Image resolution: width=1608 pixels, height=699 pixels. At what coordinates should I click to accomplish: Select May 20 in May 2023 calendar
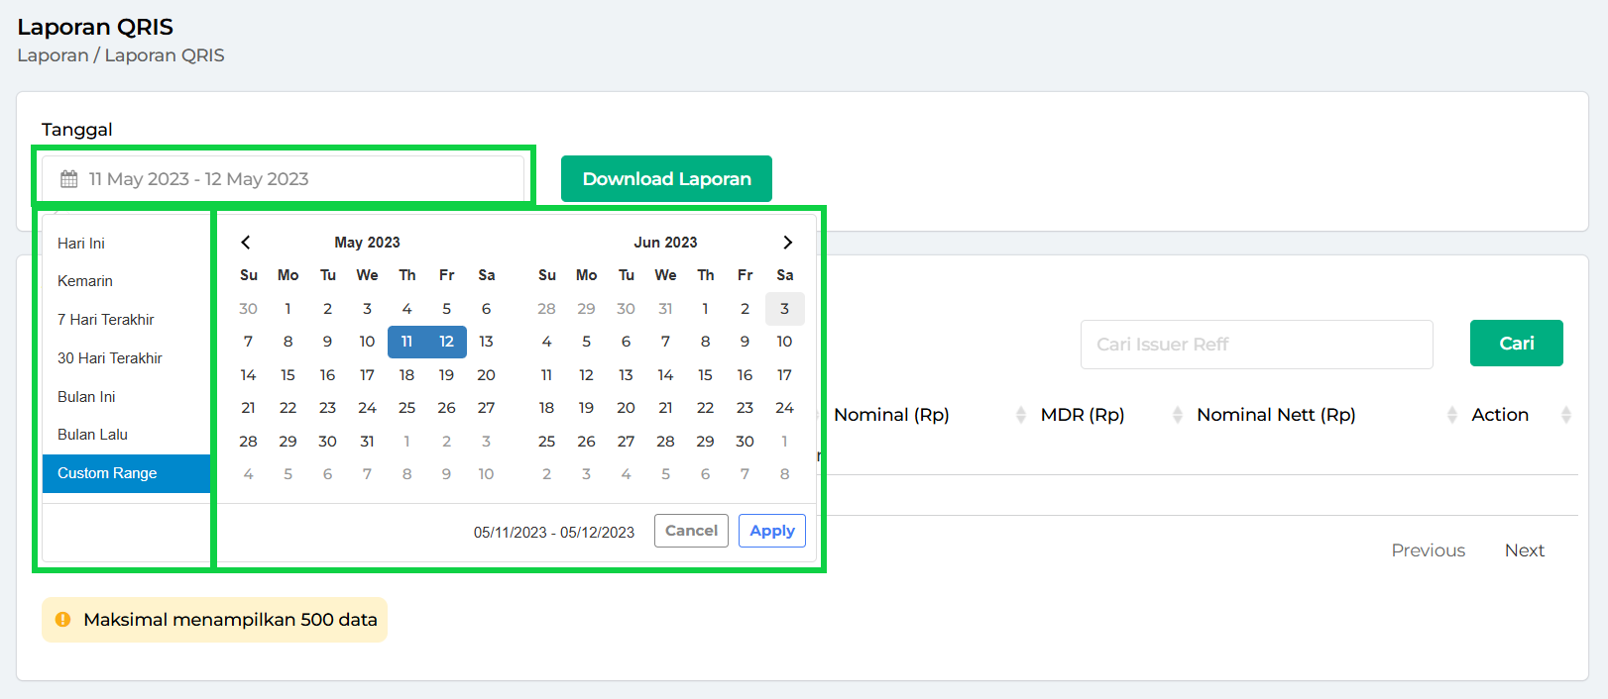487,375
